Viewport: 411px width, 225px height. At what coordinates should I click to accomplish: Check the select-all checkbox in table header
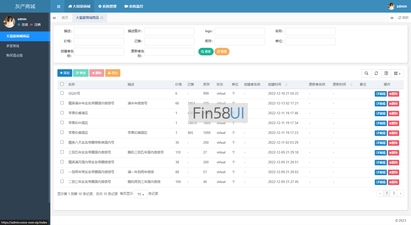(62, 84)
